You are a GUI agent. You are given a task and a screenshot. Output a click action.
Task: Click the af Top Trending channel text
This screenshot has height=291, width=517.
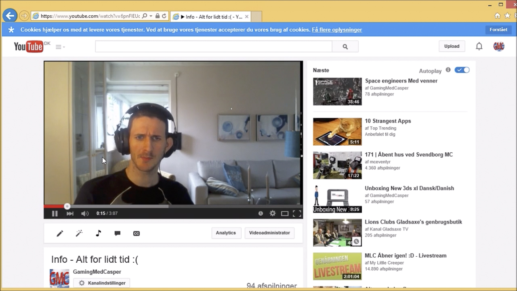[380, 128]
